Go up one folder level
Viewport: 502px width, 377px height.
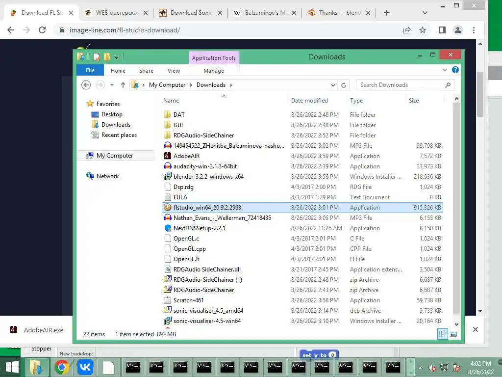coord(123,85)
